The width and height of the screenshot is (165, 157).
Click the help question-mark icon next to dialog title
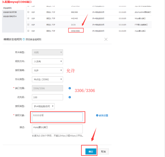[x=24, y=39]
